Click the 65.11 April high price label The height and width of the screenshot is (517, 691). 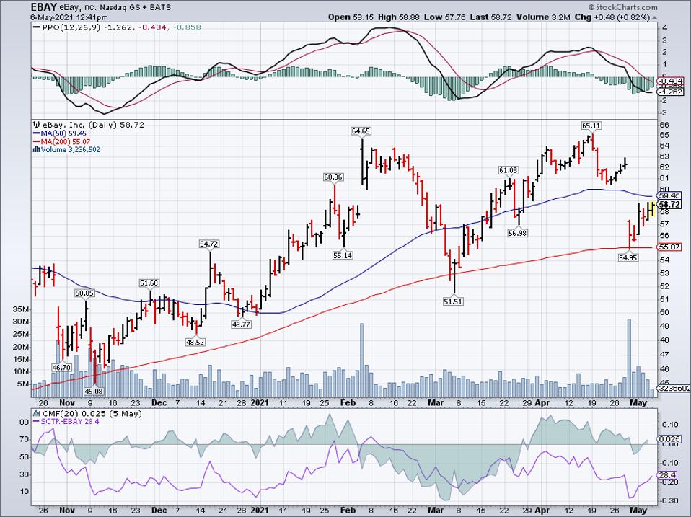(591, 125)
